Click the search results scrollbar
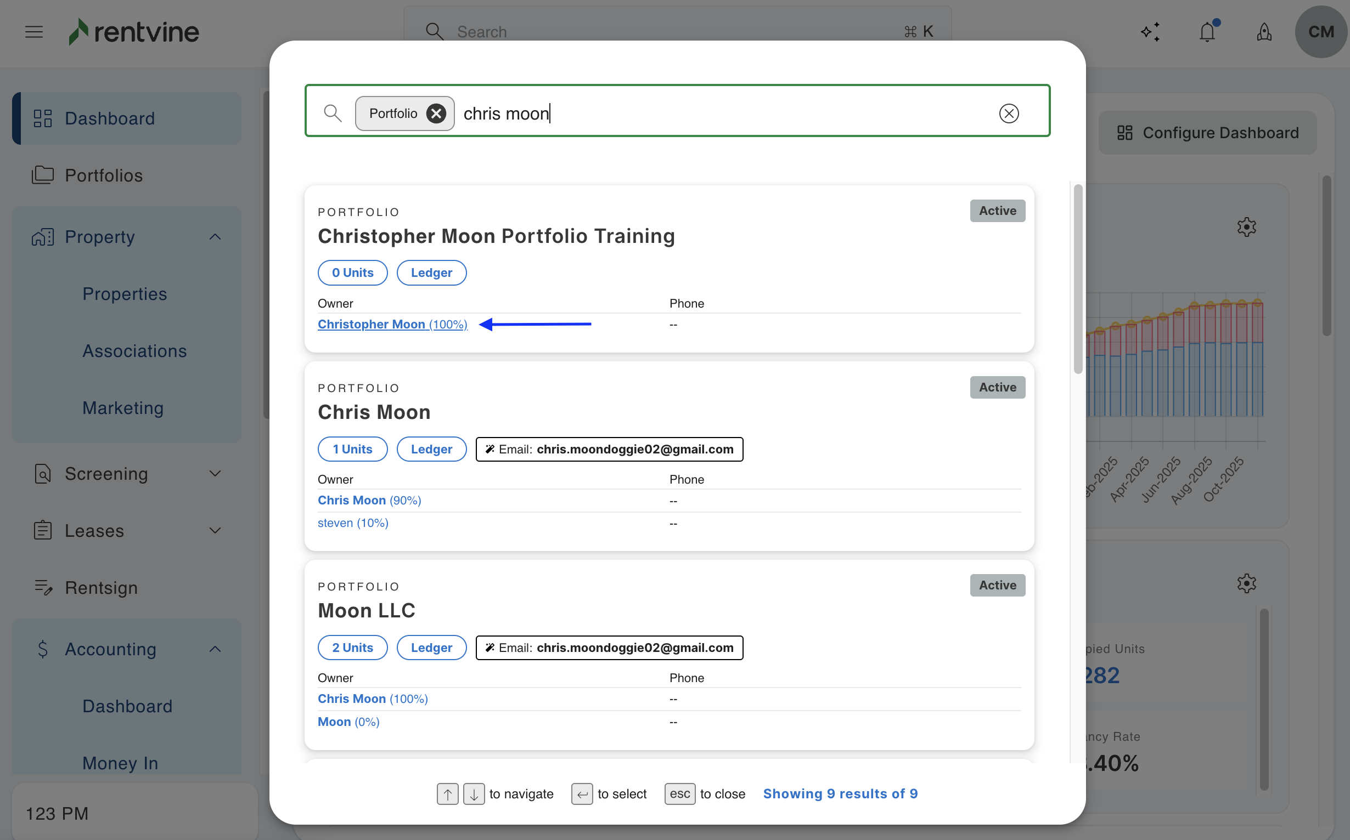The width and height of the screenshot is (1350, 840). point(1078,279)
